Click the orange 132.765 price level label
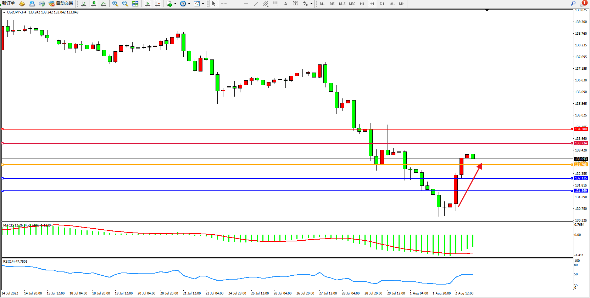This screenshot has width=590, height=298. 581,165
